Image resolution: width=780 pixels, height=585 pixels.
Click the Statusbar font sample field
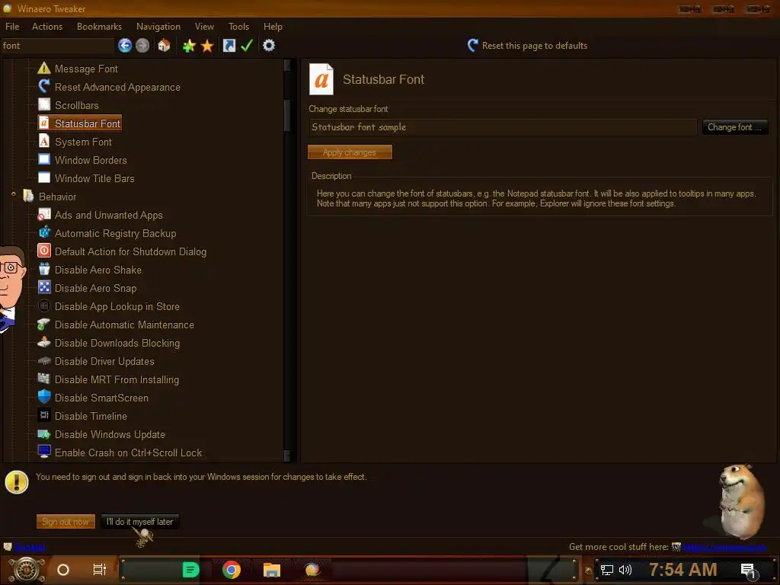click(503, 127)
